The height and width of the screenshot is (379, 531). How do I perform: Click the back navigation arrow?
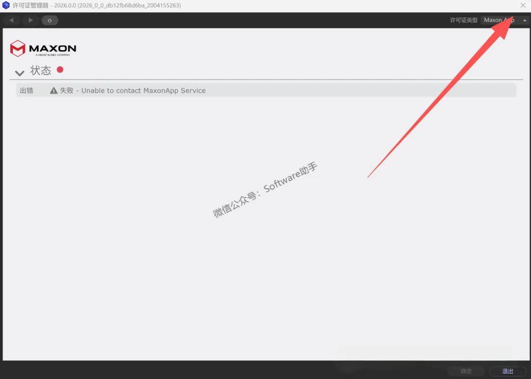(11, 20)
